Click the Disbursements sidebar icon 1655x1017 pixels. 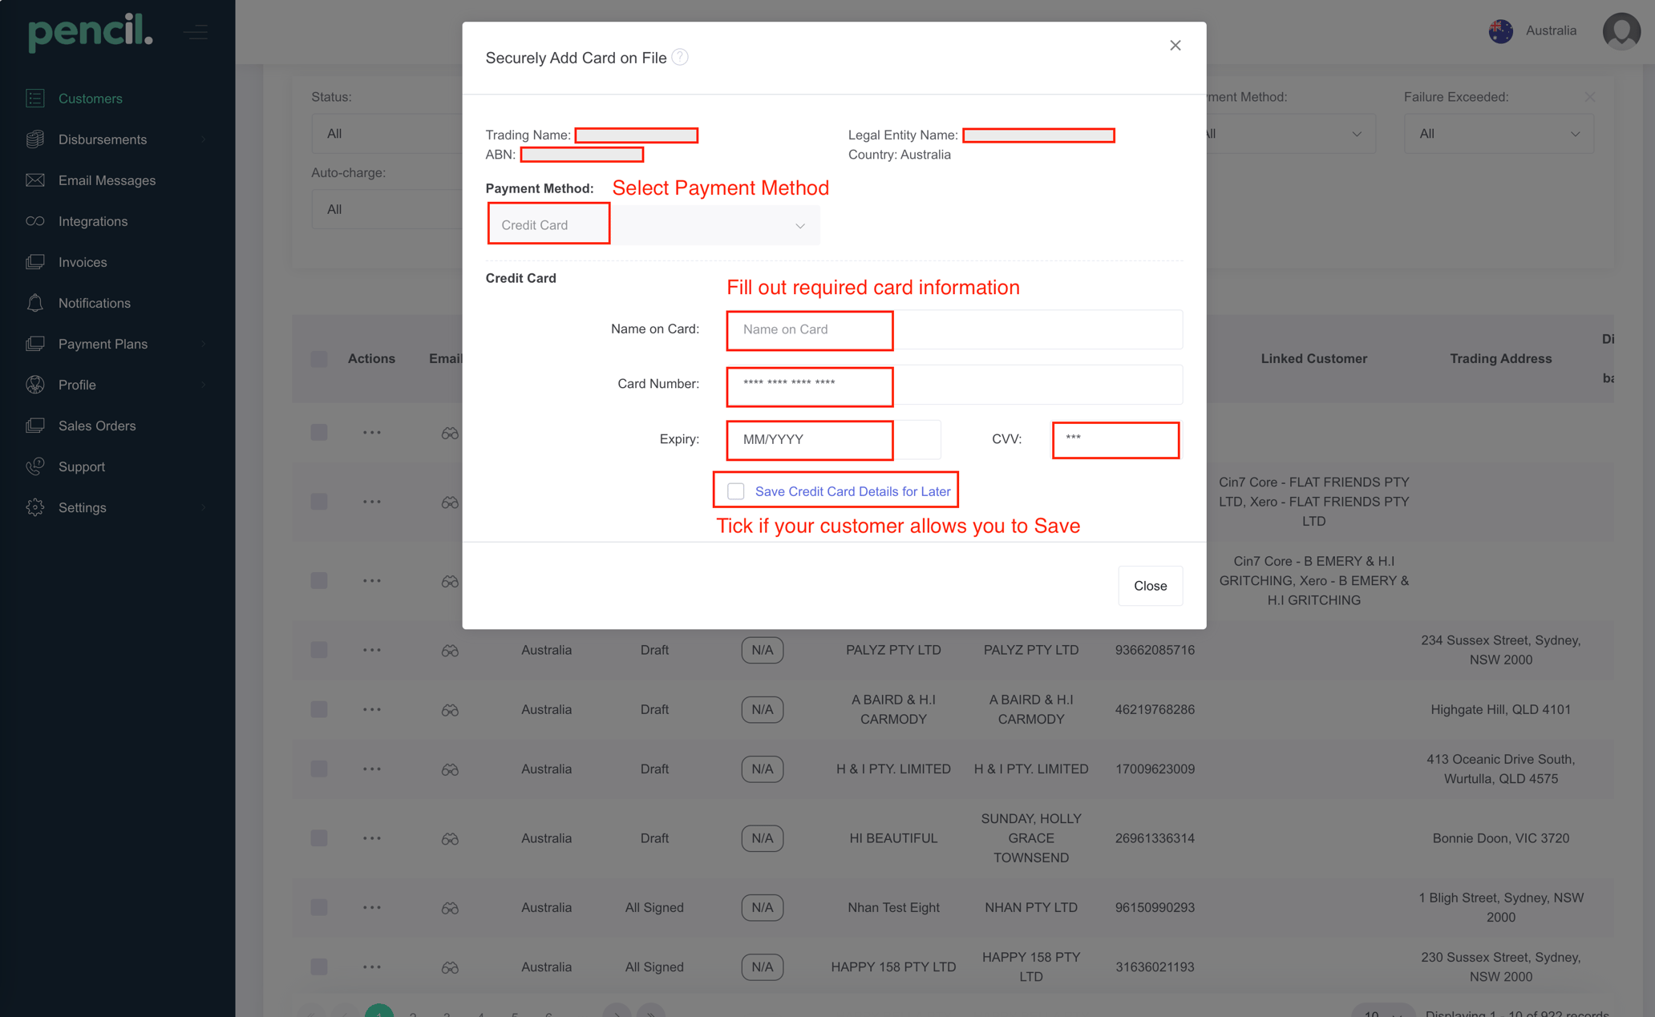tap(34, 139)
